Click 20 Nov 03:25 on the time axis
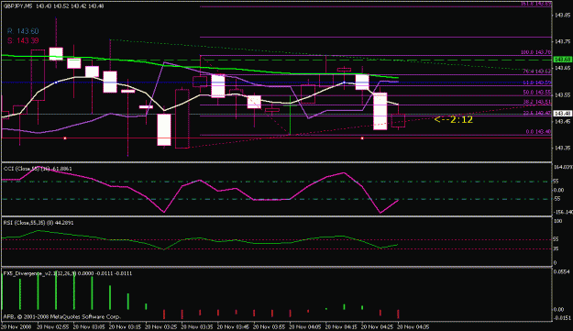573x331 pixels. point(161,326)
